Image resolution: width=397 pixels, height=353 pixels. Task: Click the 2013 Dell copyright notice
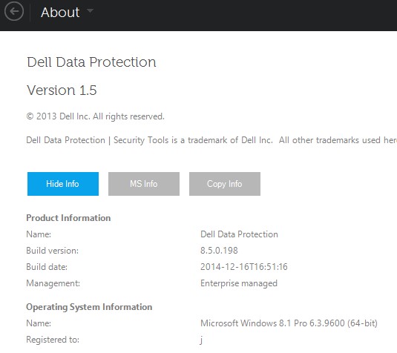(96, 116)
